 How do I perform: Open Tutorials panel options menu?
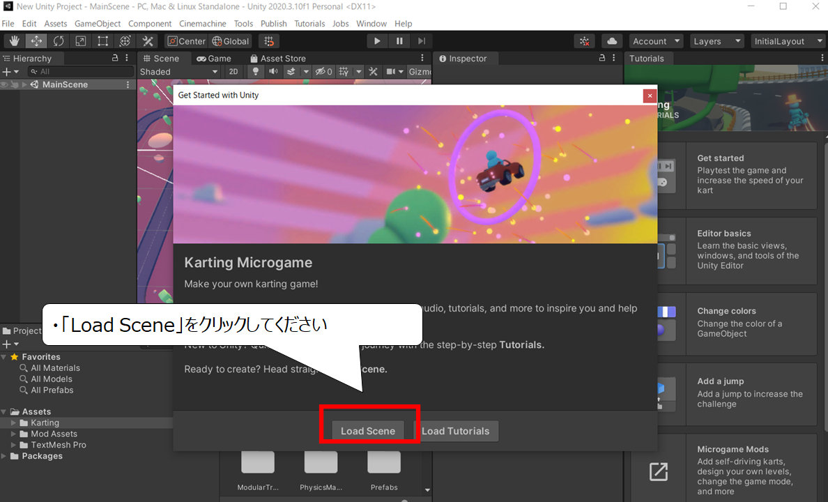[822, 58]
